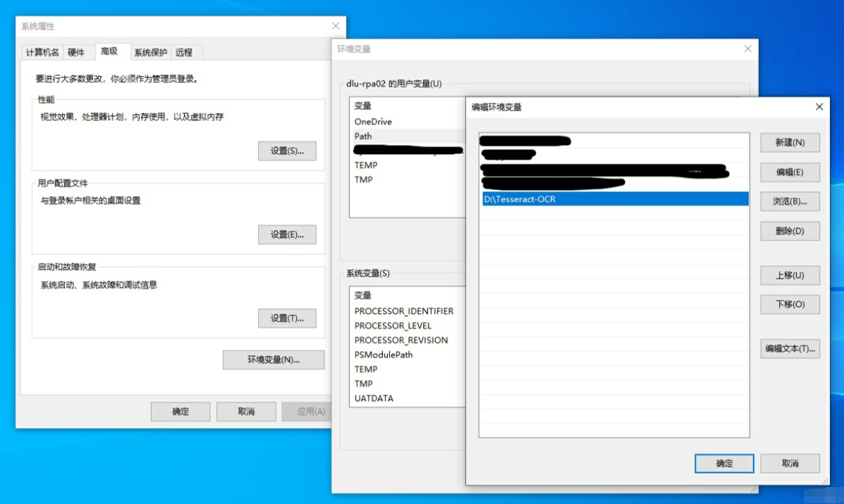Switch to 硬件 tab

coord(76,52)
